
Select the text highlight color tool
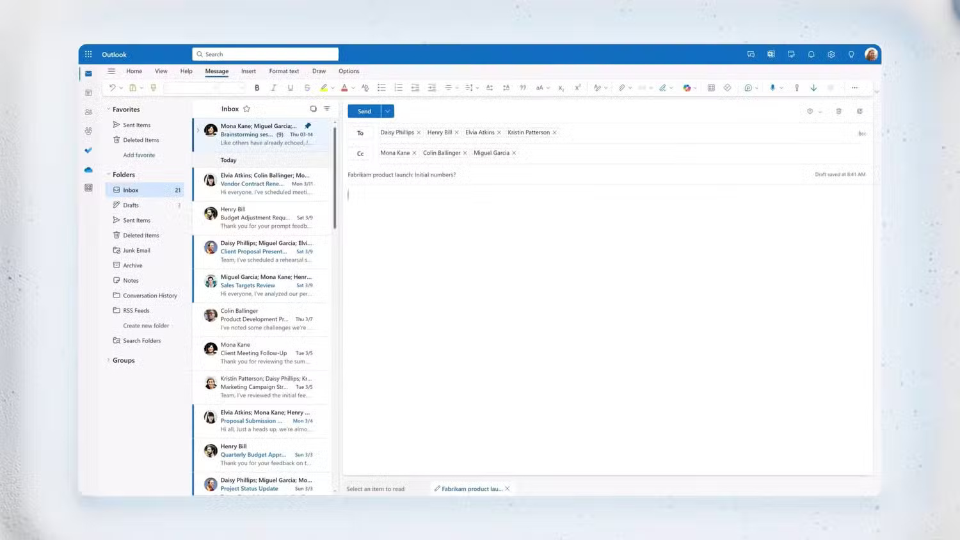324,88
